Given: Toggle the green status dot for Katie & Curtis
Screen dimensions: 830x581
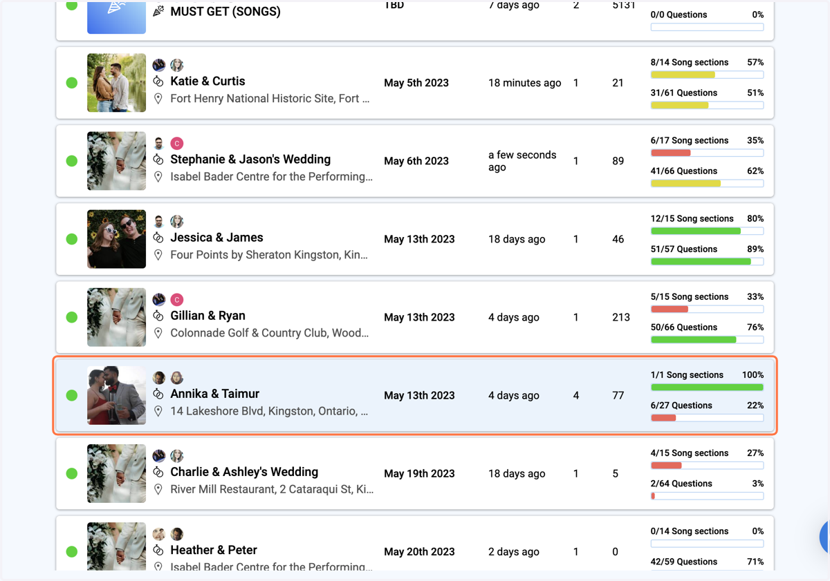Looking at the screenshot, I should pyautogui.click(x=71, y=83).
